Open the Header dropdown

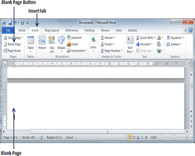pyautogui.click(x=108, y=38)
